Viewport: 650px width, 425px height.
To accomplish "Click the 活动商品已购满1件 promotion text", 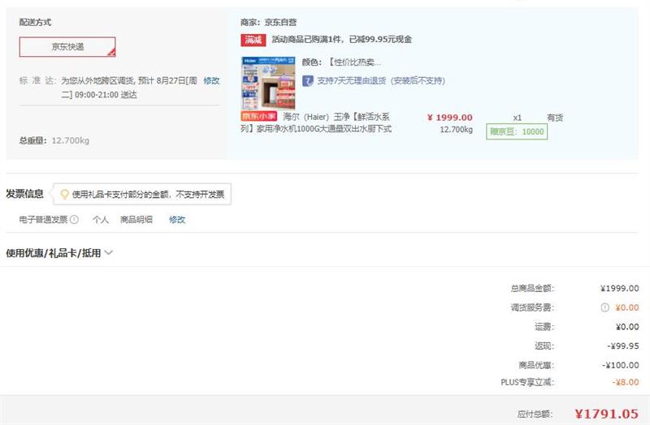I will (341, 39).
